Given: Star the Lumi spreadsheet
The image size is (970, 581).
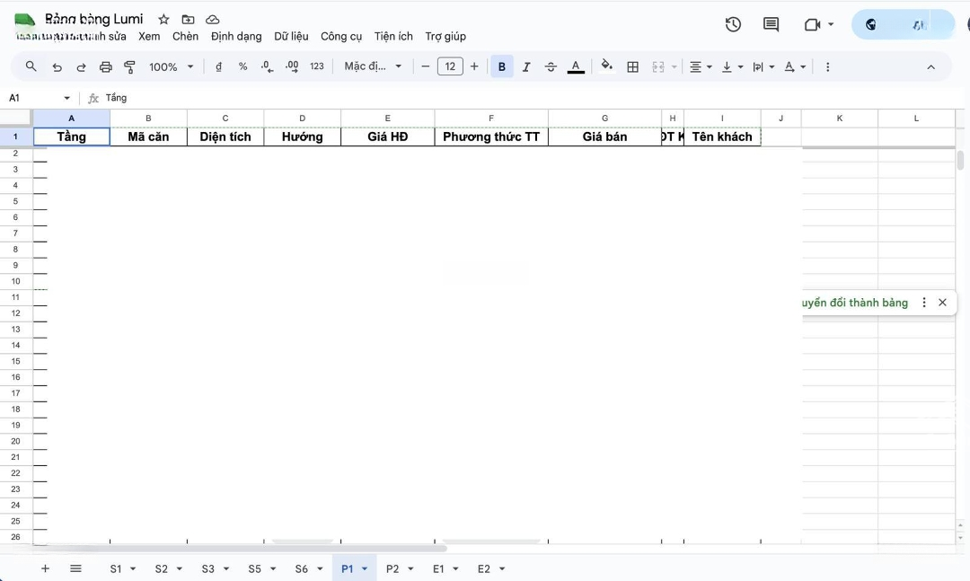Looking at the screenshot, I should tap(163, 19).
